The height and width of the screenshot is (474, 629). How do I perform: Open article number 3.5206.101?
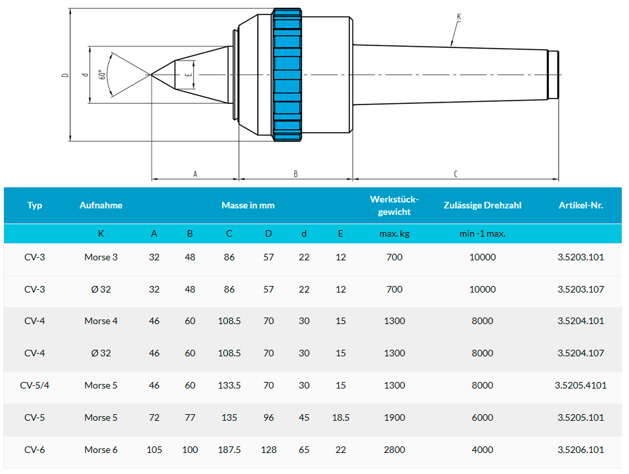pyautogui.click(x=580, y=450)
